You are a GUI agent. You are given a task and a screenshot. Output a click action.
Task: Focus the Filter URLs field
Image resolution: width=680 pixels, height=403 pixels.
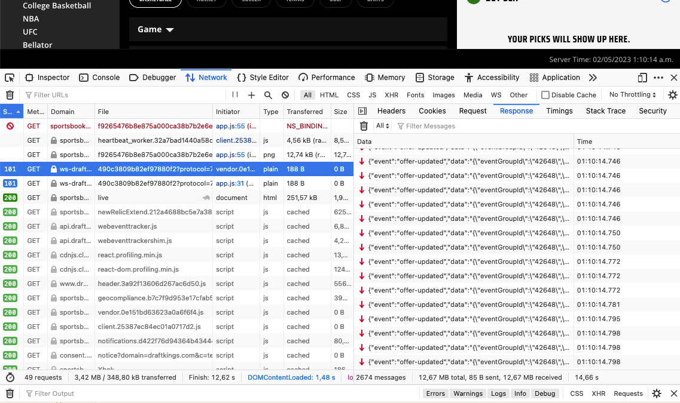tap(124, 95)
